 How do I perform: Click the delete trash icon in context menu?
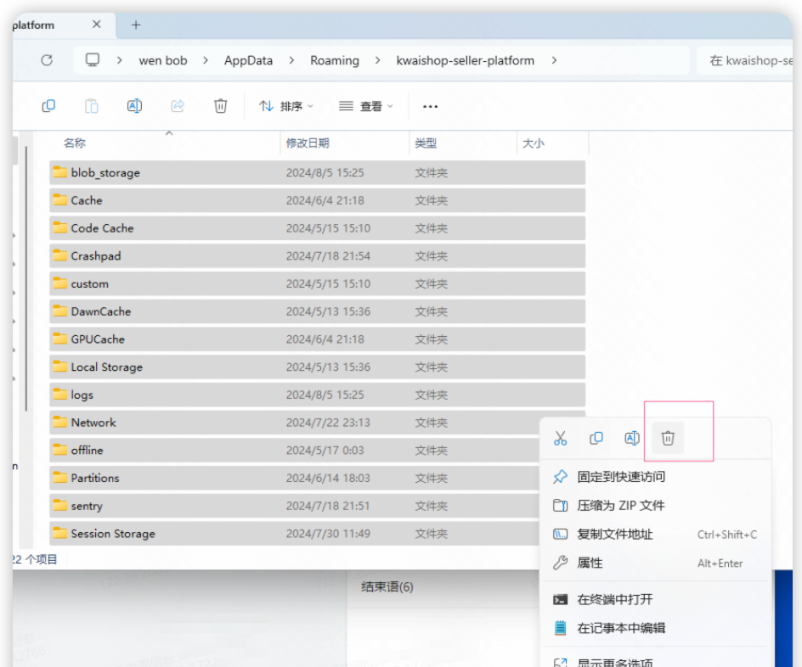pos(668,438)
